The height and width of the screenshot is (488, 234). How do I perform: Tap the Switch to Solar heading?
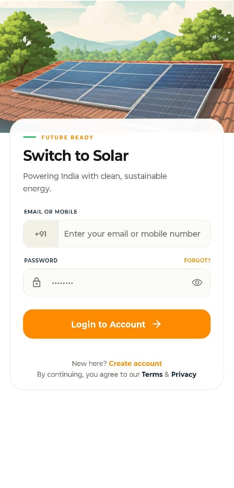pyautogui.click(x=76, y=155)
